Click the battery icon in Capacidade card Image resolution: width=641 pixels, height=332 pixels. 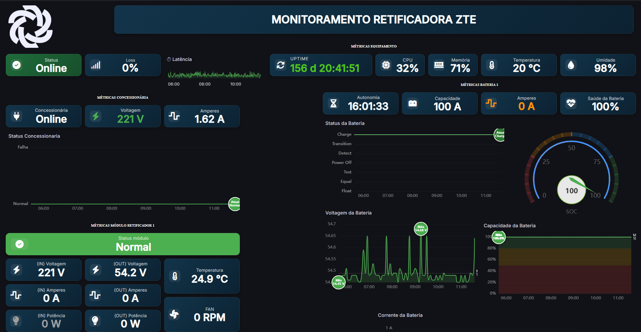413,103
